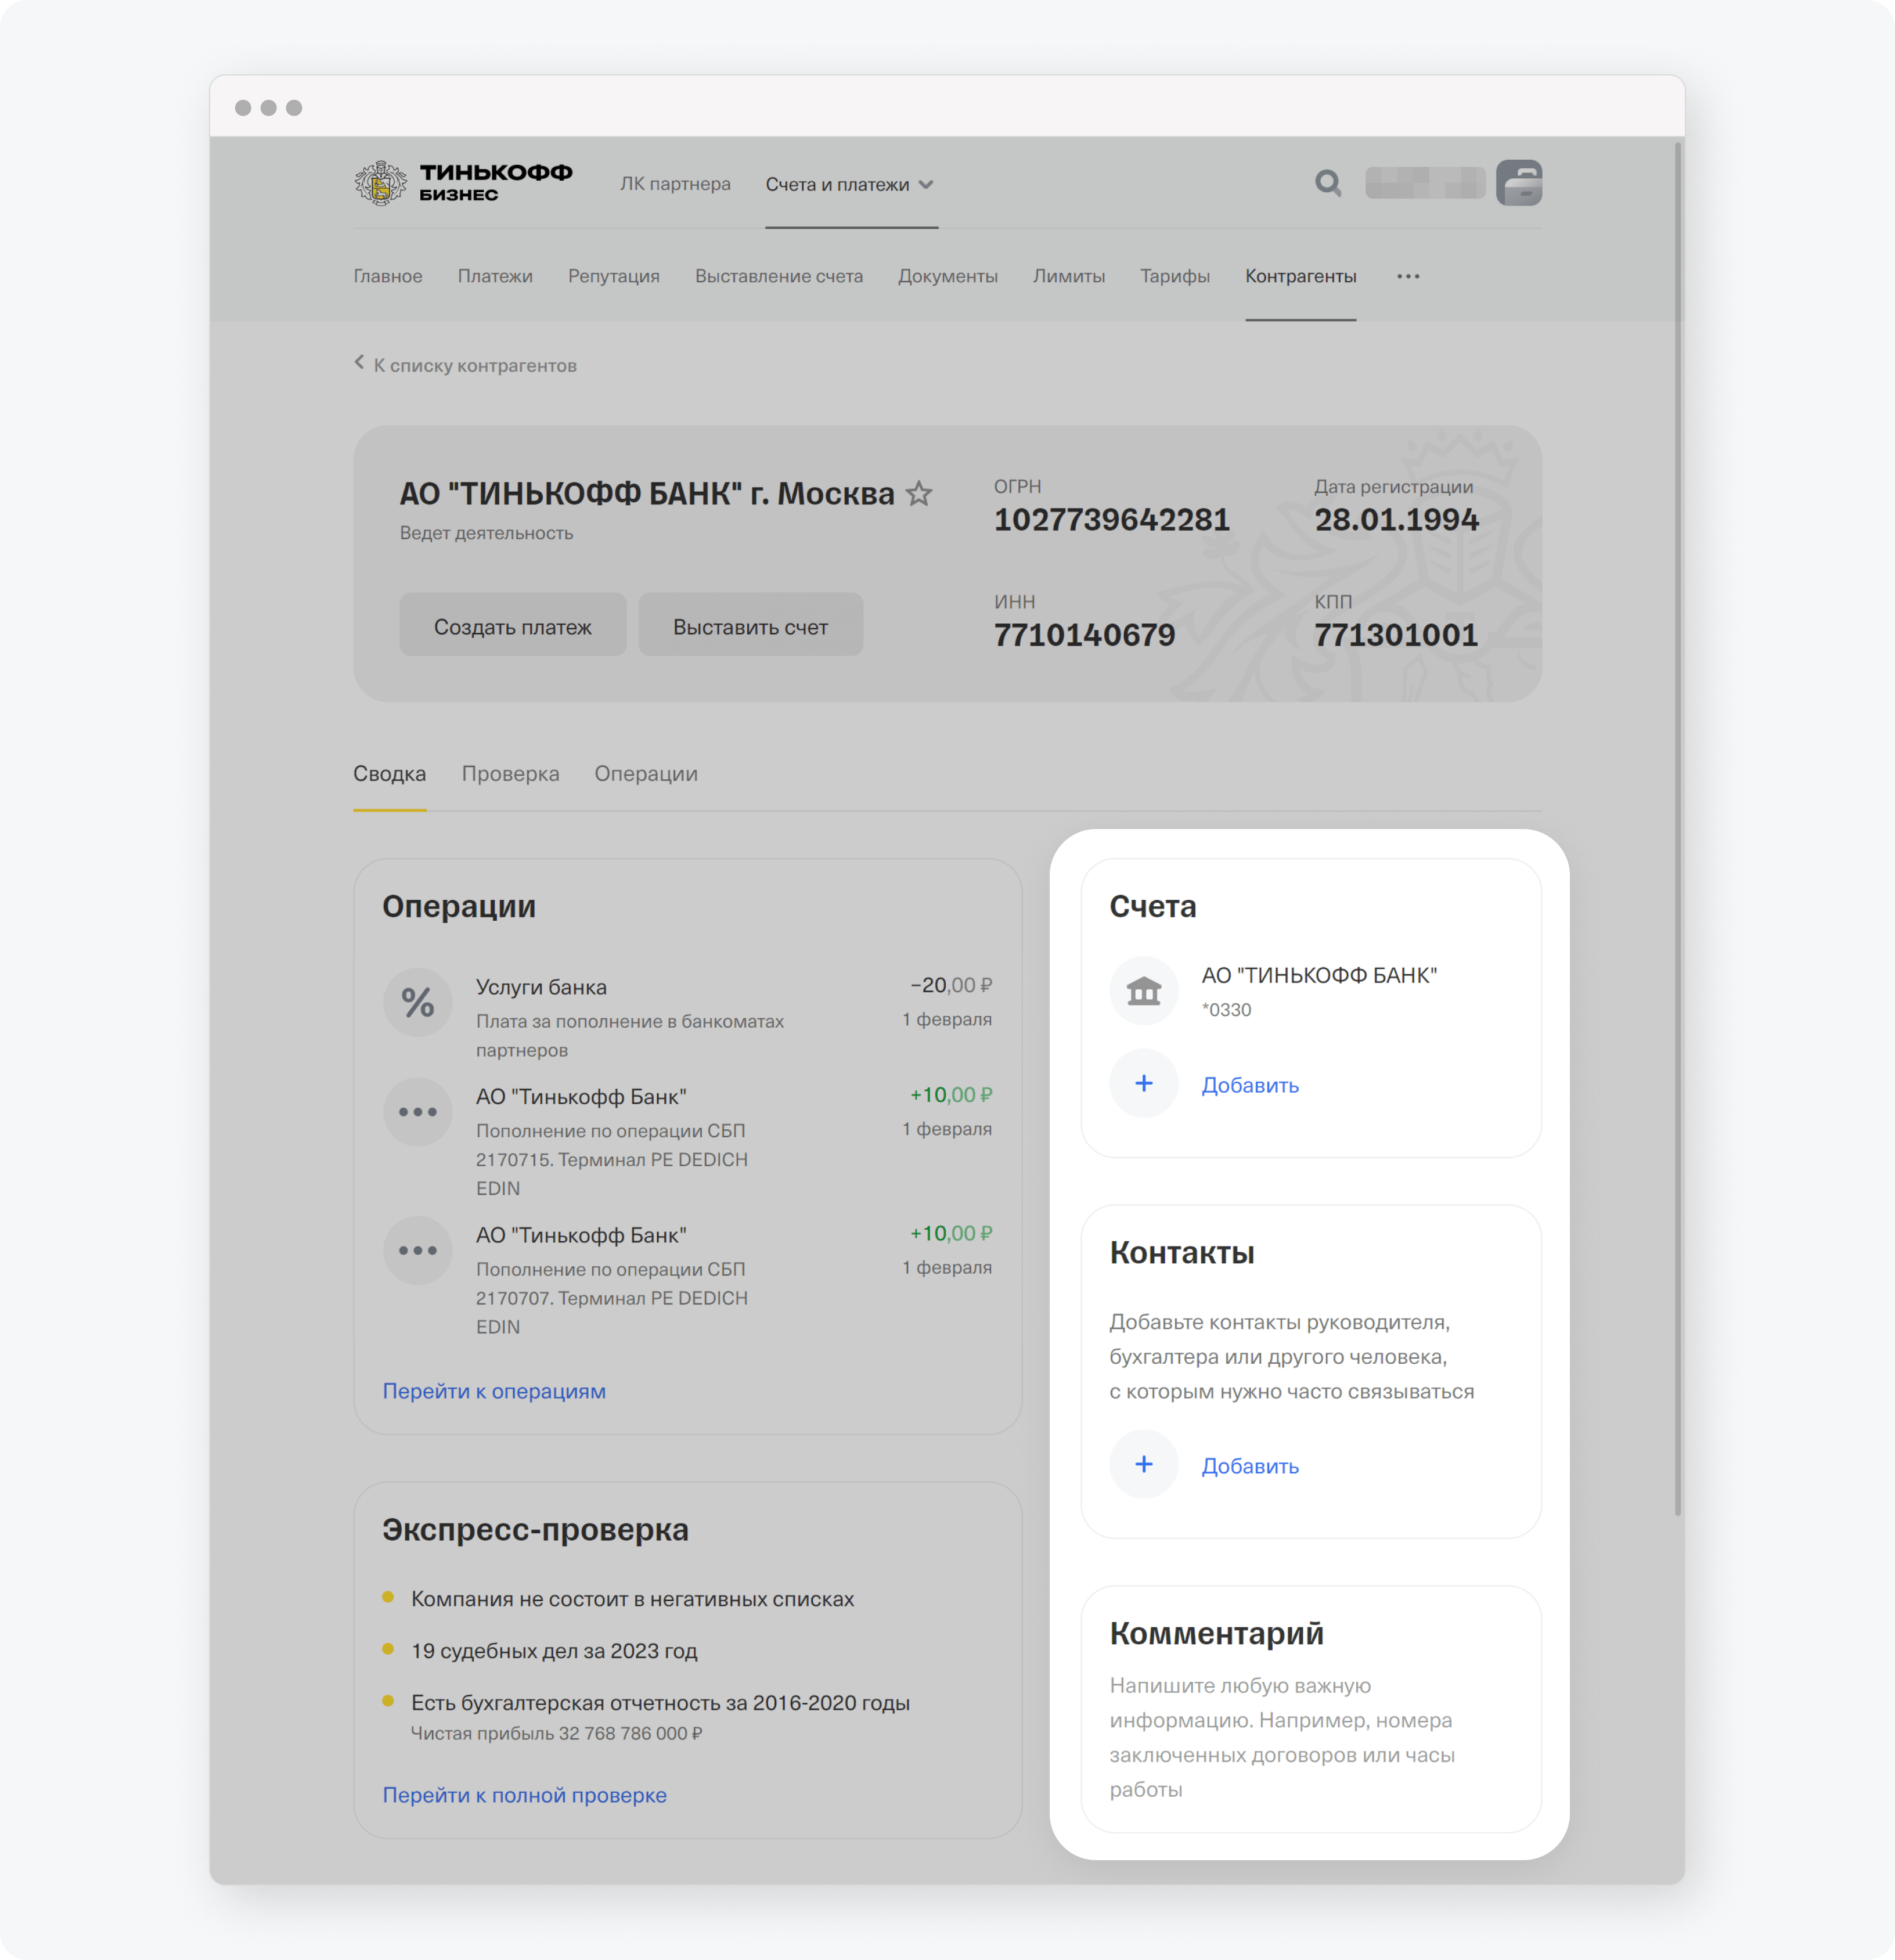Switch to the Сводка tab

point(390,774)
